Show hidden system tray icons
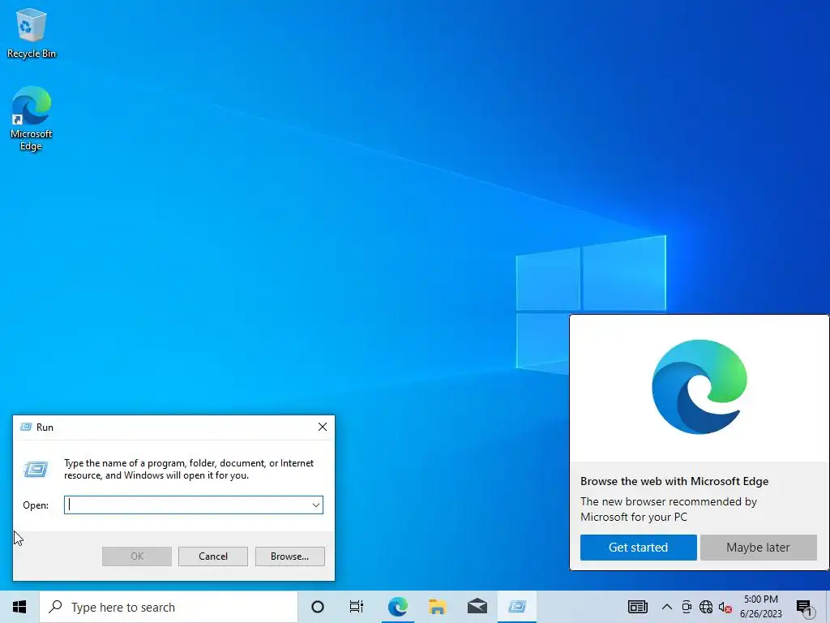The height and width of the screenshot is (623, 830). pyautogui.click(x=667, y=607)
